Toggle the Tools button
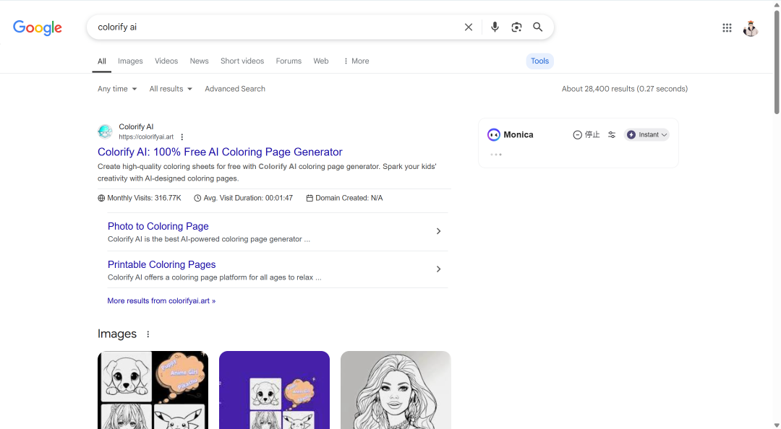The height and width of the screenshot is (429, 781). pyautogui.click(x=540, y=61)
